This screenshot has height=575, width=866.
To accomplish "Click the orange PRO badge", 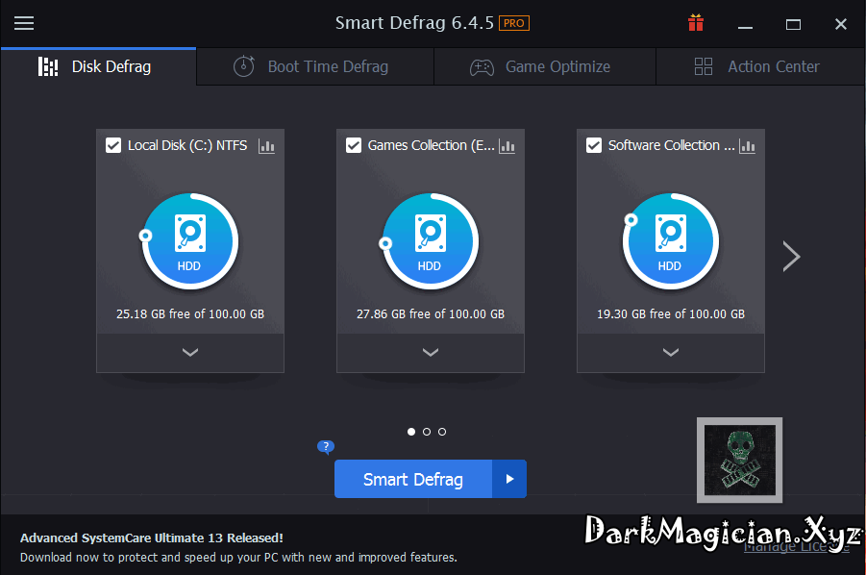I will pyautogui.click(x=513, y=23).
